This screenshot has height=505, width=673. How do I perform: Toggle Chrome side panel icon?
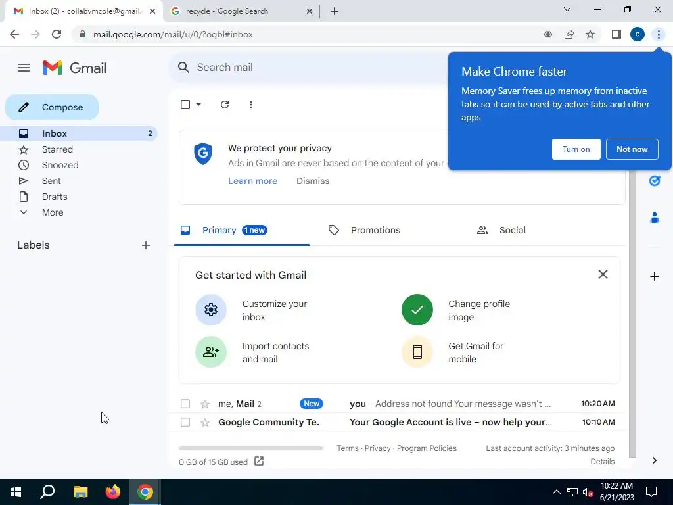point(616,34)
